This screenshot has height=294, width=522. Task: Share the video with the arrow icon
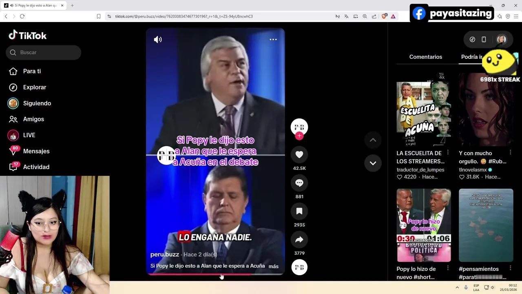click(x=299, y=240)
